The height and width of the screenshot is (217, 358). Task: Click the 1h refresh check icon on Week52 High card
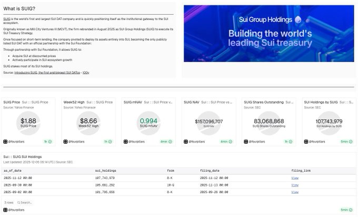tap(110, 142)
